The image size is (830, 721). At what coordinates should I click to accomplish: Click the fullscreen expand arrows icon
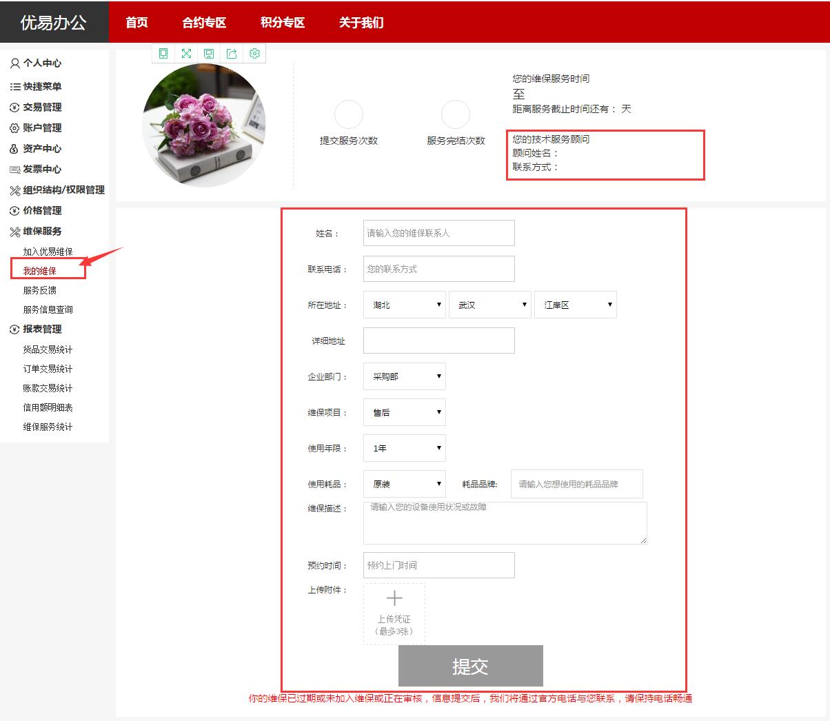186,53
